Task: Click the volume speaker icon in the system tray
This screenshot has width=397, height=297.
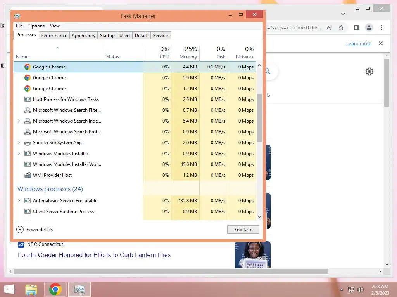Action: [x=361, y=289]
